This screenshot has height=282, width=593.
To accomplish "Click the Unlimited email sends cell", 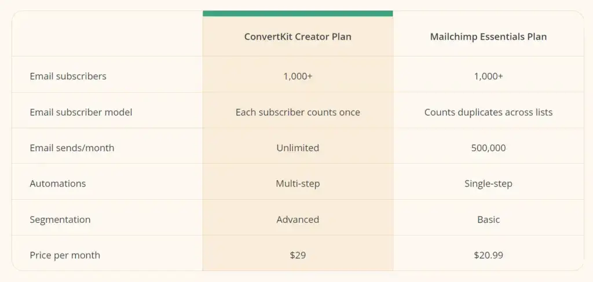I will (298, 148).
